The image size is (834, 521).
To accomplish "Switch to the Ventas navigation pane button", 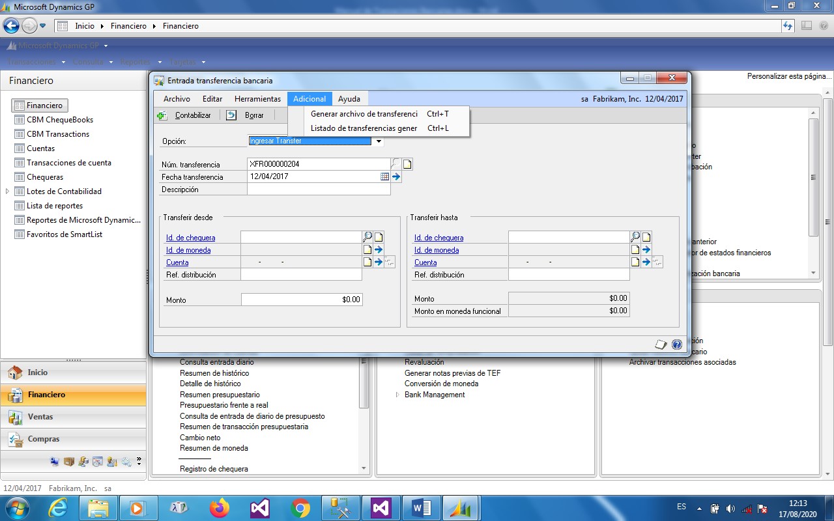I will point(73,417).
